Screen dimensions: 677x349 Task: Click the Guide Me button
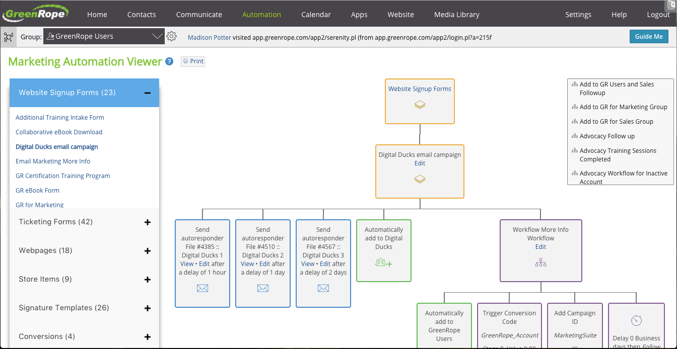649,37
